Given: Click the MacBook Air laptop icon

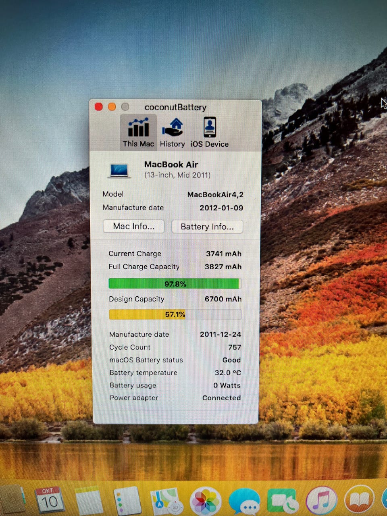Looking at the screenshot, I should (x=119, y=170).
